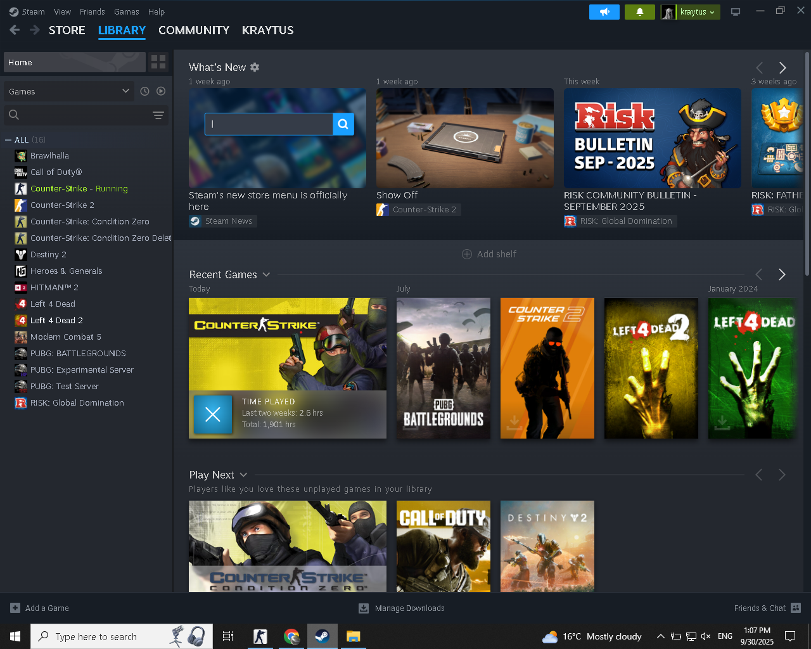Click the What's New settings gear
The height and width of the screenshot is (649, 811).
[x=255, y=67]
